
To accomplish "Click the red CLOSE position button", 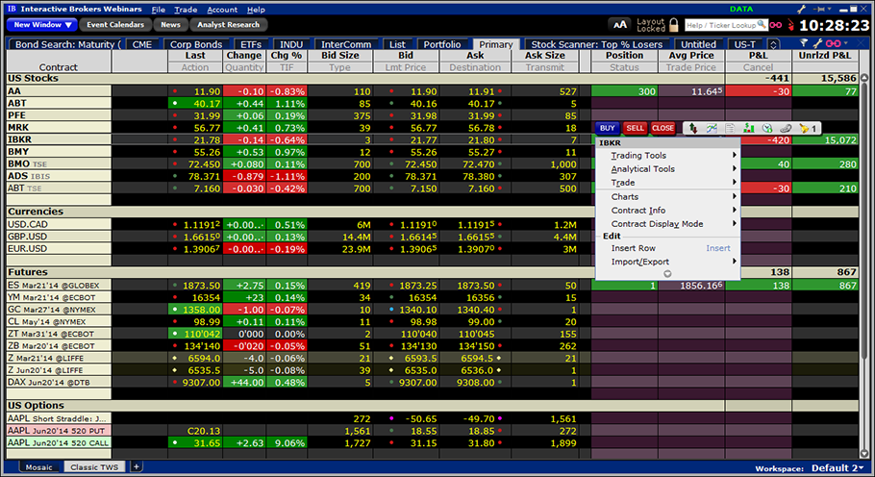I will (x=662, y=128).
